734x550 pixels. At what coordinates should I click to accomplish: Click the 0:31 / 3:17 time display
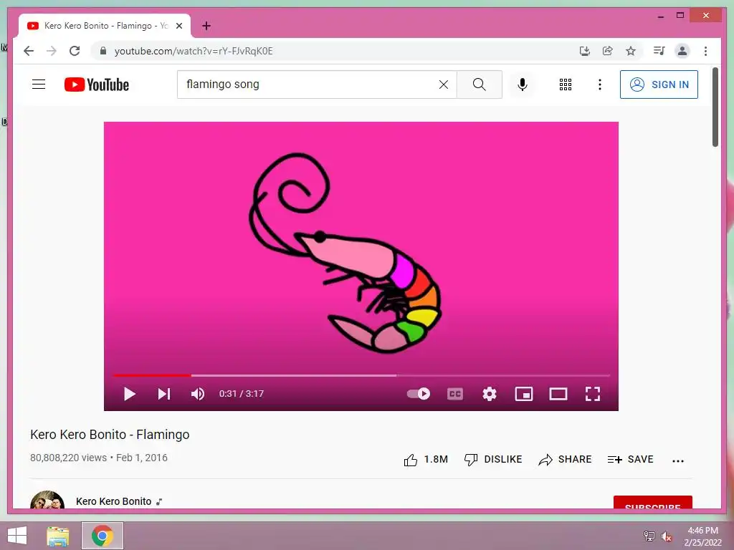coord(242,394)
